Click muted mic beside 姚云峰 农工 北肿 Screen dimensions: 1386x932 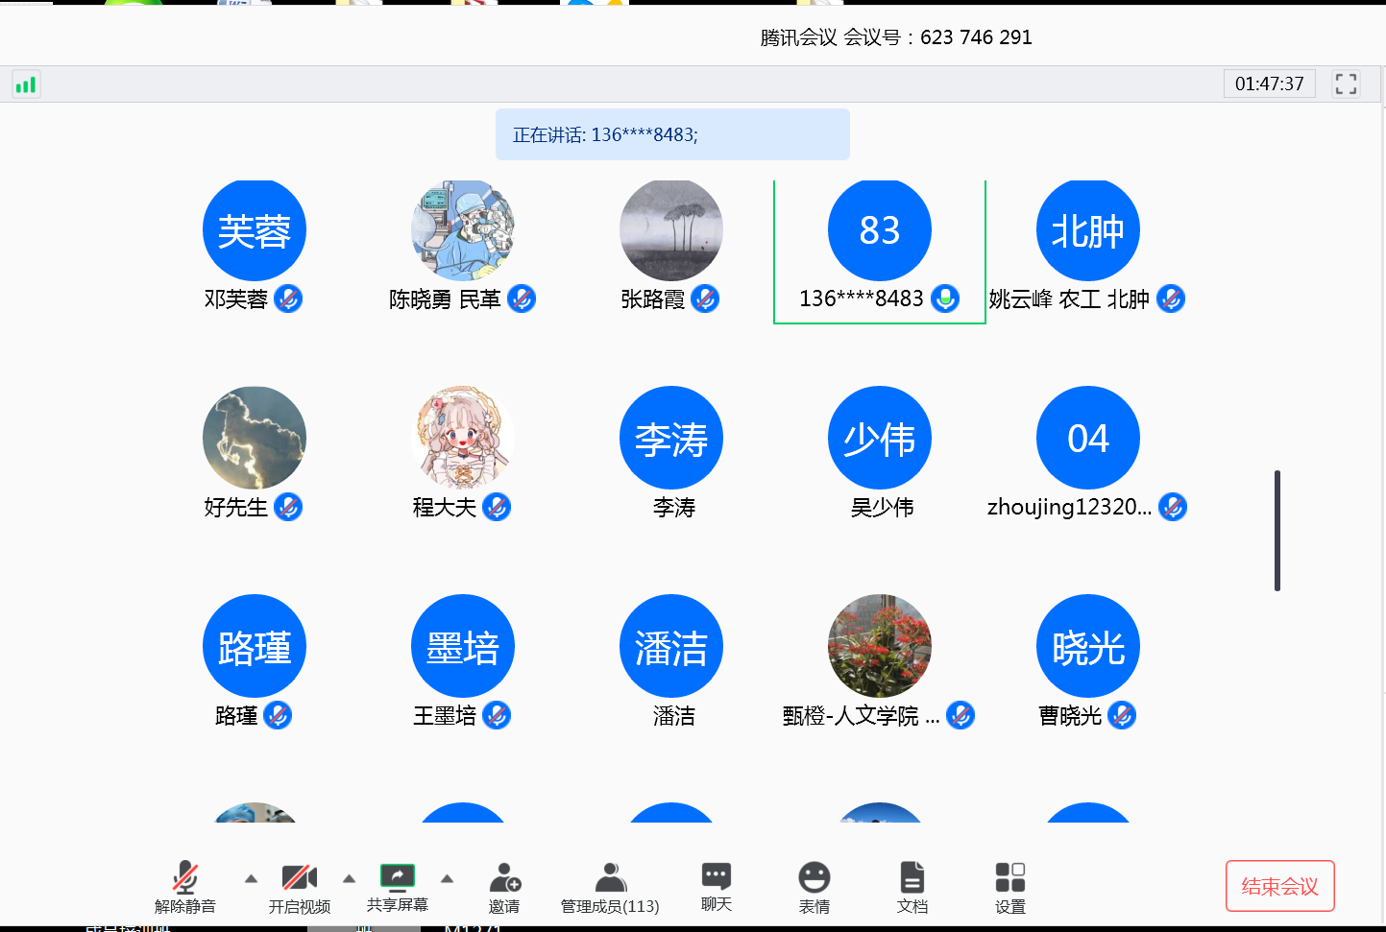coord(1171,299)
